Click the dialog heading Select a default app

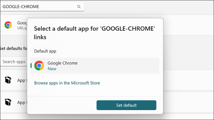point(94,33)
